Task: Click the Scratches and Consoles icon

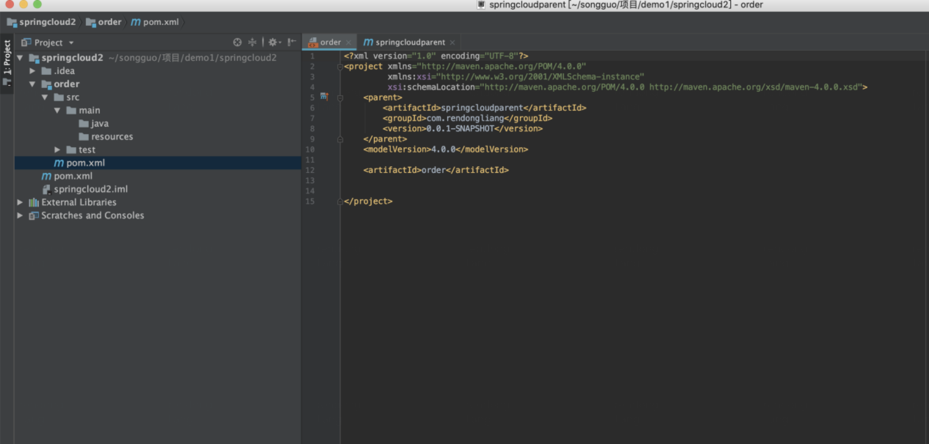Action: click(34, 215)
